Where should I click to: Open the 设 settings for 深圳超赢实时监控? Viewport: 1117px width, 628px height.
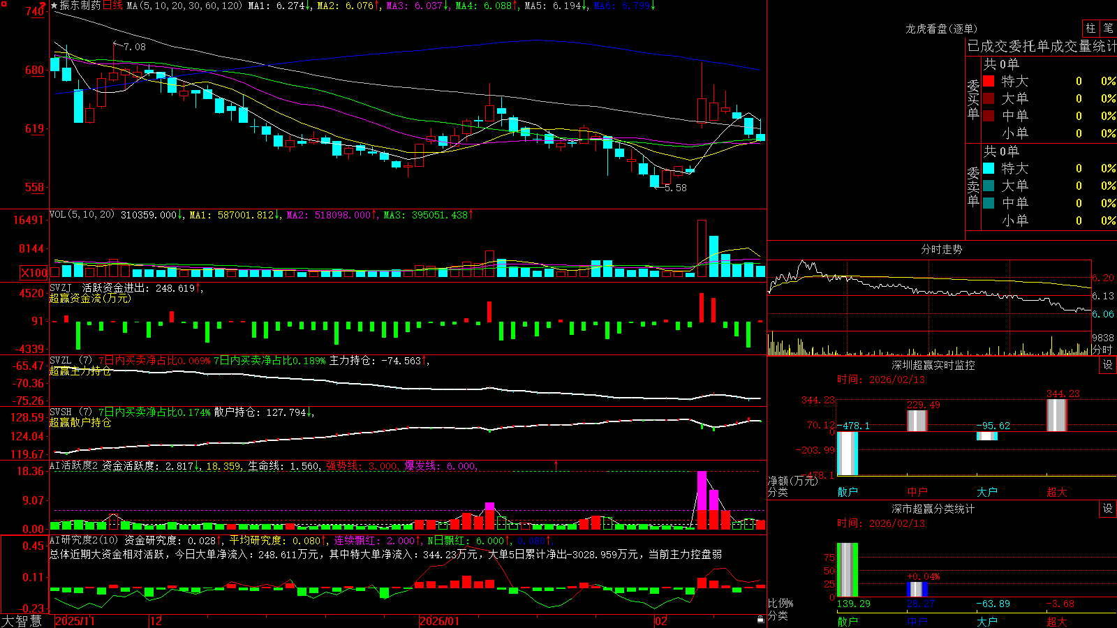(1108, 365)
